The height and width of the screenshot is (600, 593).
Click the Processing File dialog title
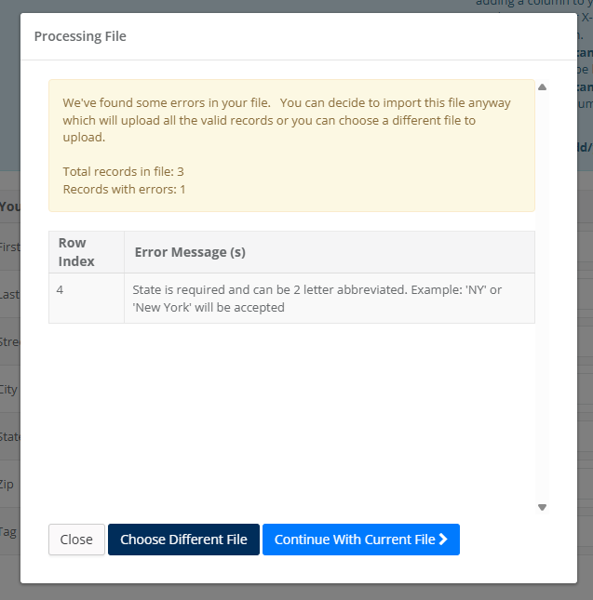click(80, 36)
